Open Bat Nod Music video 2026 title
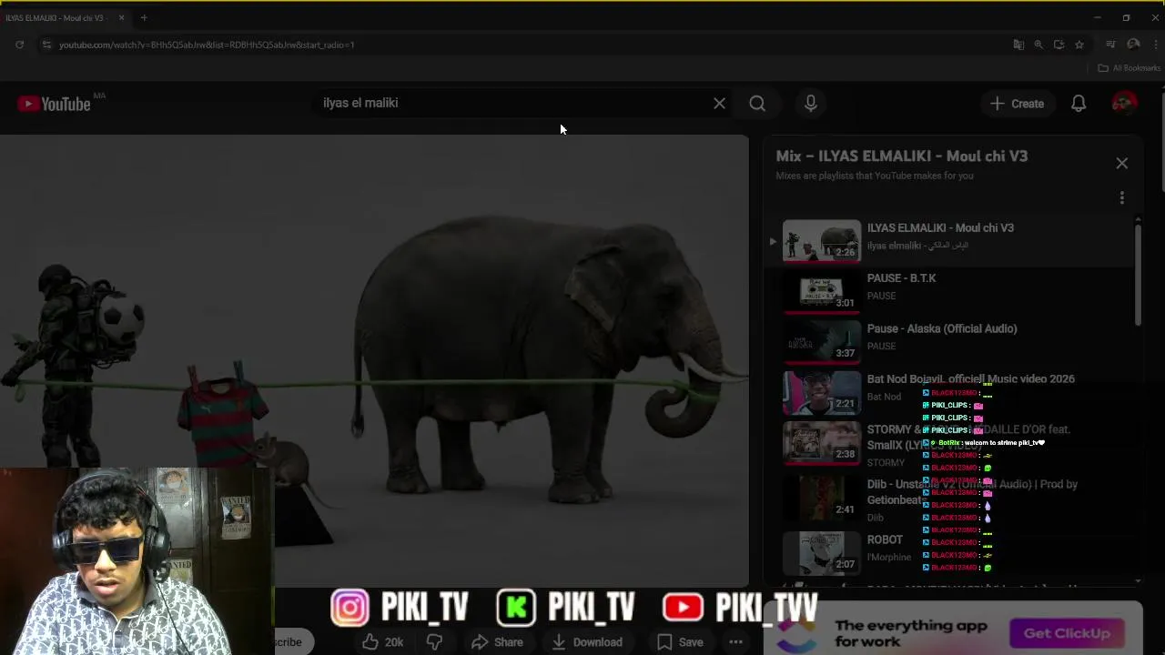 coord(970,378)
